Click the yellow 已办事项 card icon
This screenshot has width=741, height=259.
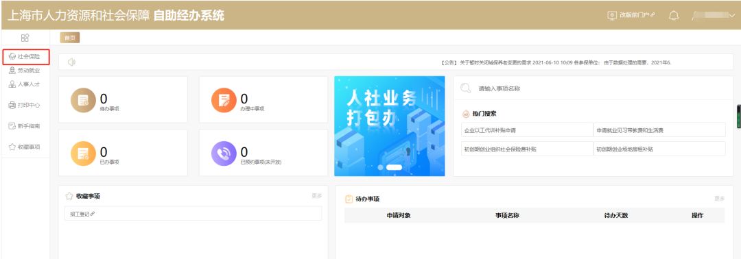click(83, 153)
